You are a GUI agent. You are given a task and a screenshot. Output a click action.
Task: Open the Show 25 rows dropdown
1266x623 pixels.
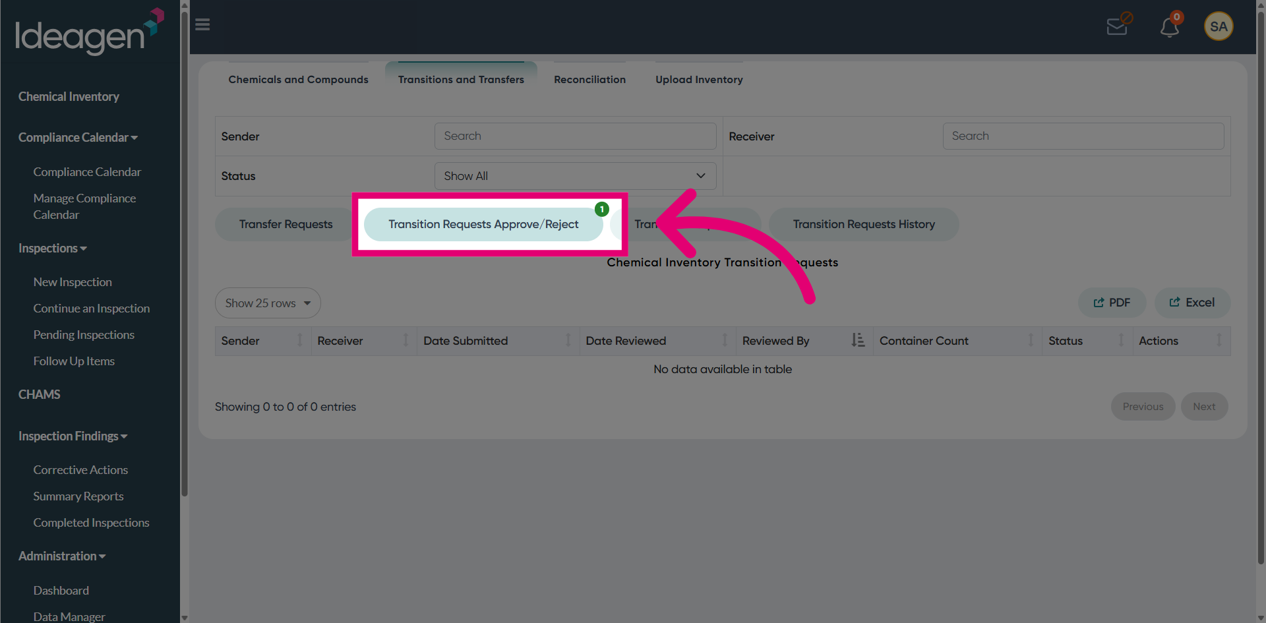pos(268,303)
